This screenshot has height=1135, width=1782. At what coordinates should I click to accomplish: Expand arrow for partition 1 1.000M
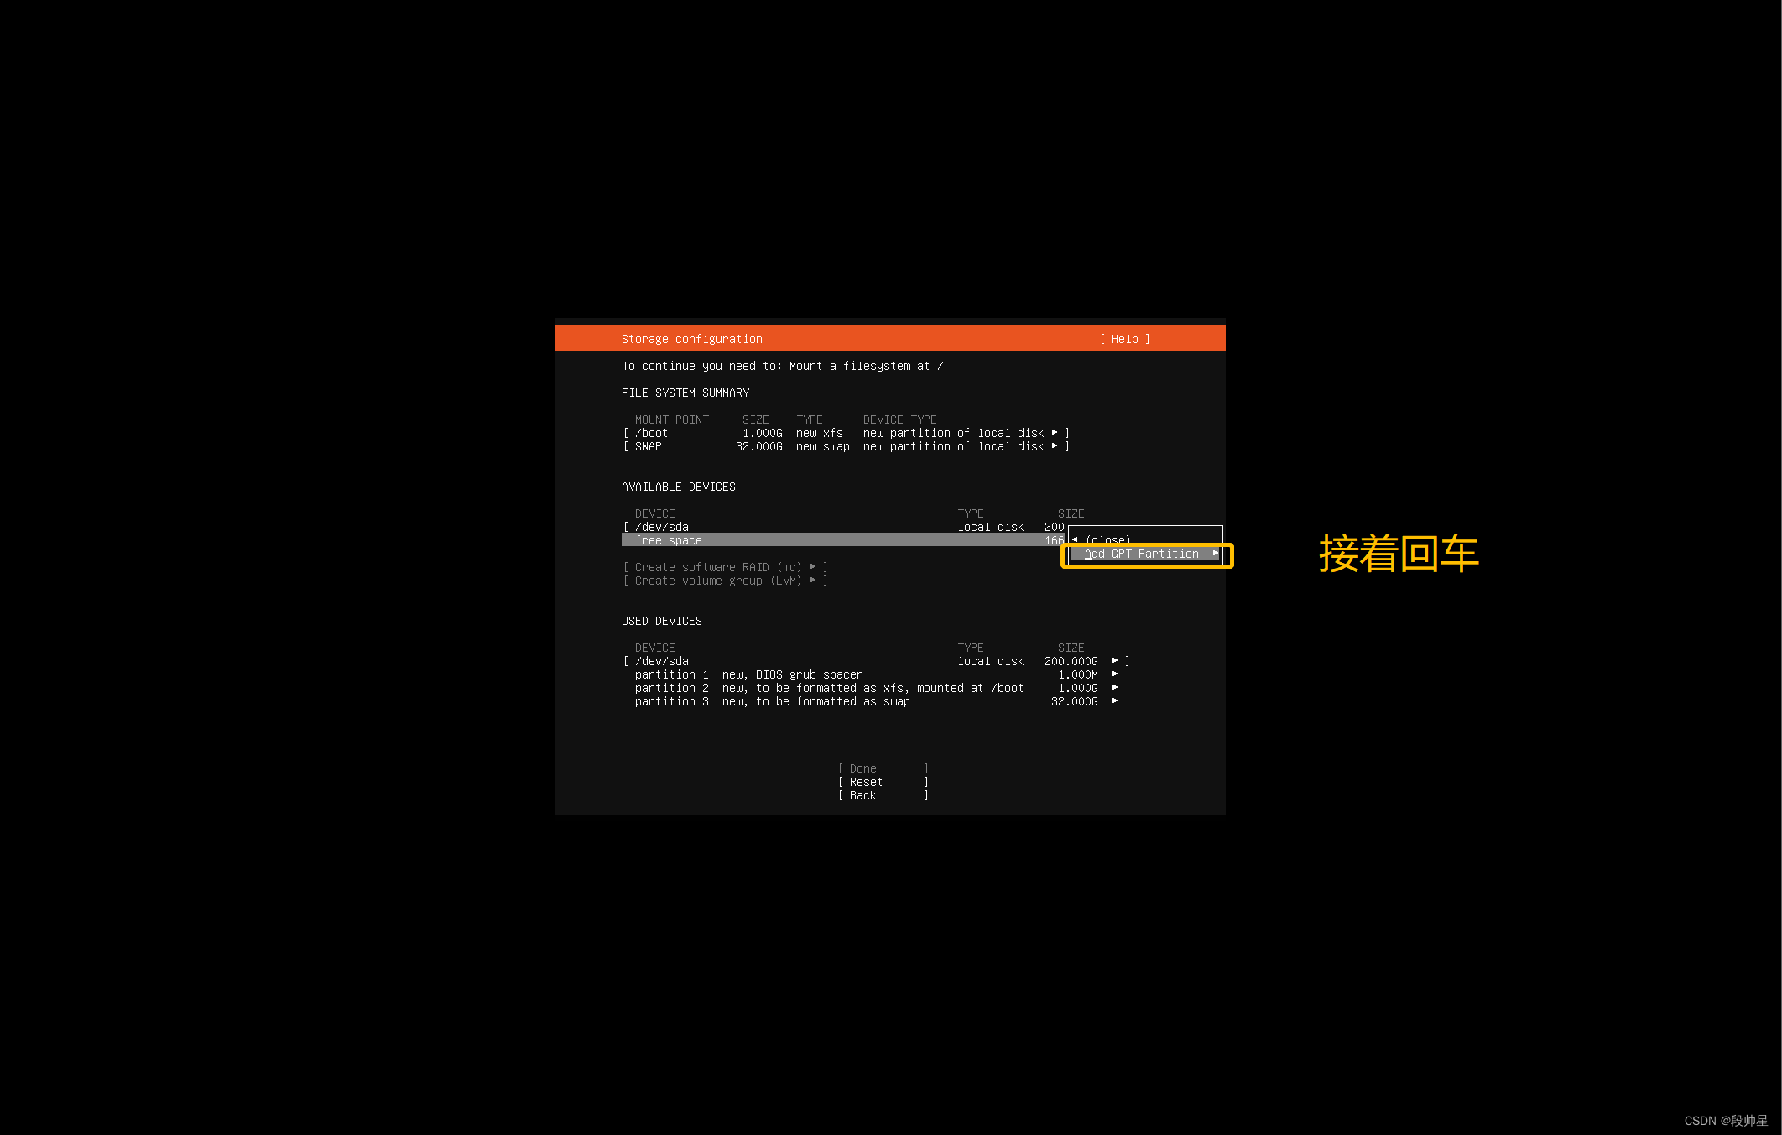click(x=1115, y=674)
